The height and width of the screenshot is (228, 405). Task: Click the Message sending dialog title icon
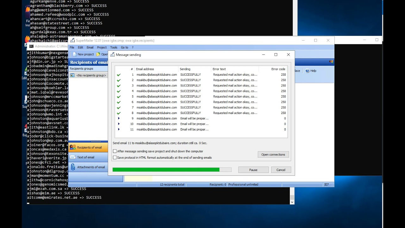(x=112, y=54)
